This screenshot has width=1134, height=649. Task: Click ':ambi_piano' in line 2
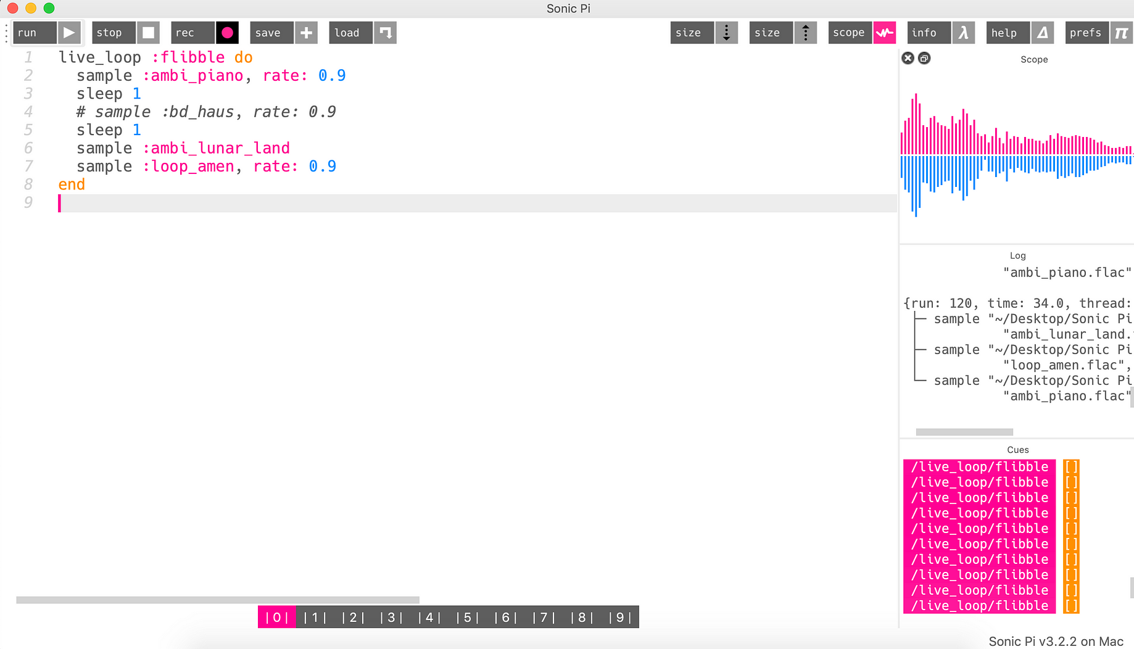[x=192, y=75]
